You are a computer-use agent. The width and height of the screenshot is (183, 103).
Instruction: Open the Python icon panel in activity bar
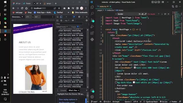[x=92, y=39]
